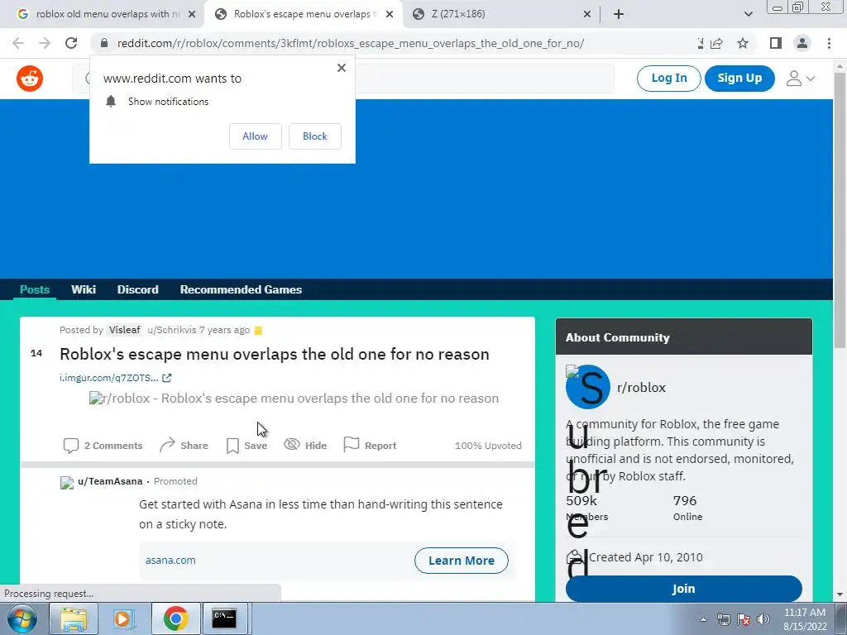This screenshot has width=847, height=635.
Task: Click the Visleaf flair tag
Action: (x=124, y=330)
